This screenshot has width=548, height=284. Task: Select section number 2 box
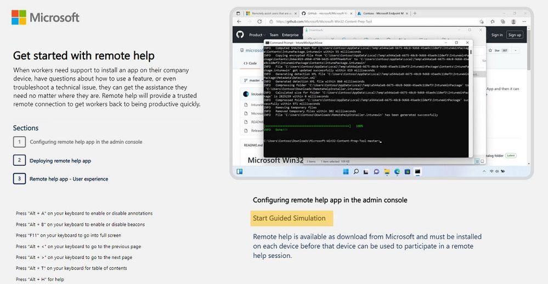(x=19, y=160)
